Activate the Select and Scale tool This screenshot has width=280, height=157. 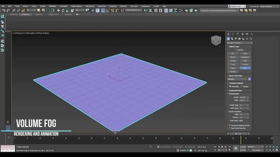(68, 10)
